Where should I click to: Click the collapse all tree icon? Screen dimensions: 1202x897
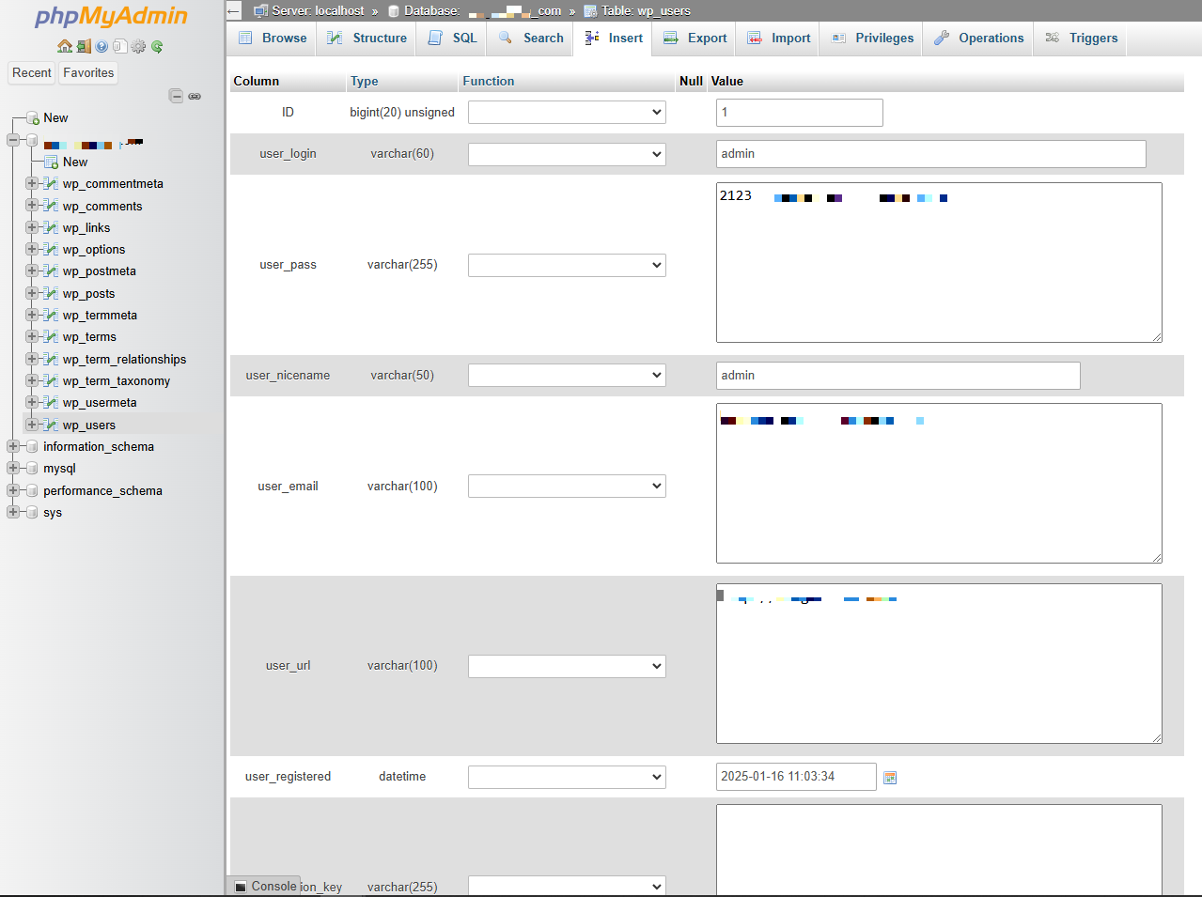[176, 96]
